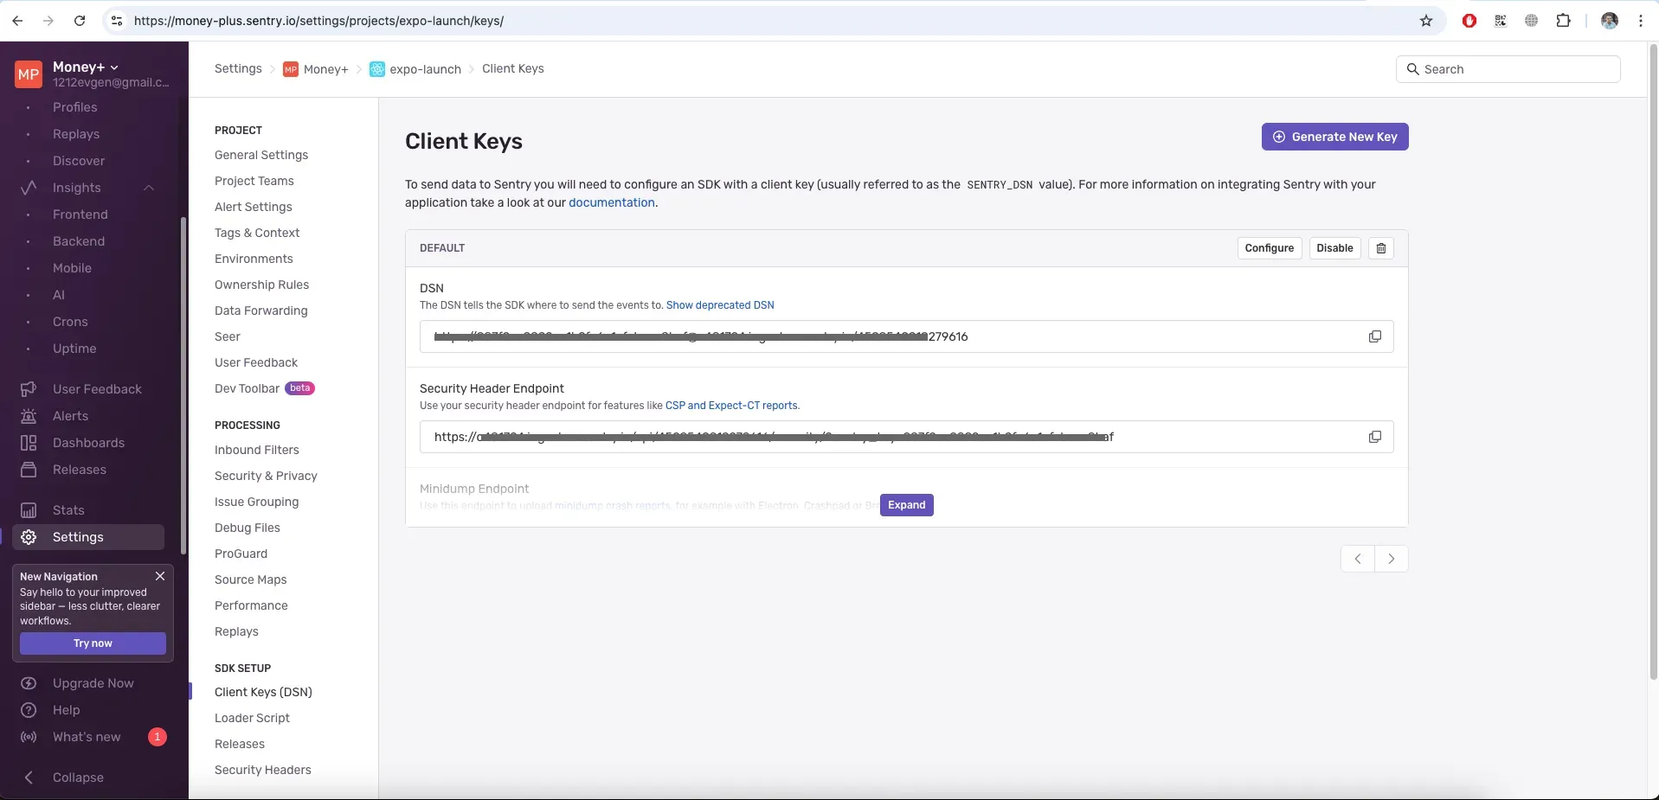The height and width of the screenshot is (800, 1659).
Task: Go to next page of keys
Action: click(x=1392, y=559)
